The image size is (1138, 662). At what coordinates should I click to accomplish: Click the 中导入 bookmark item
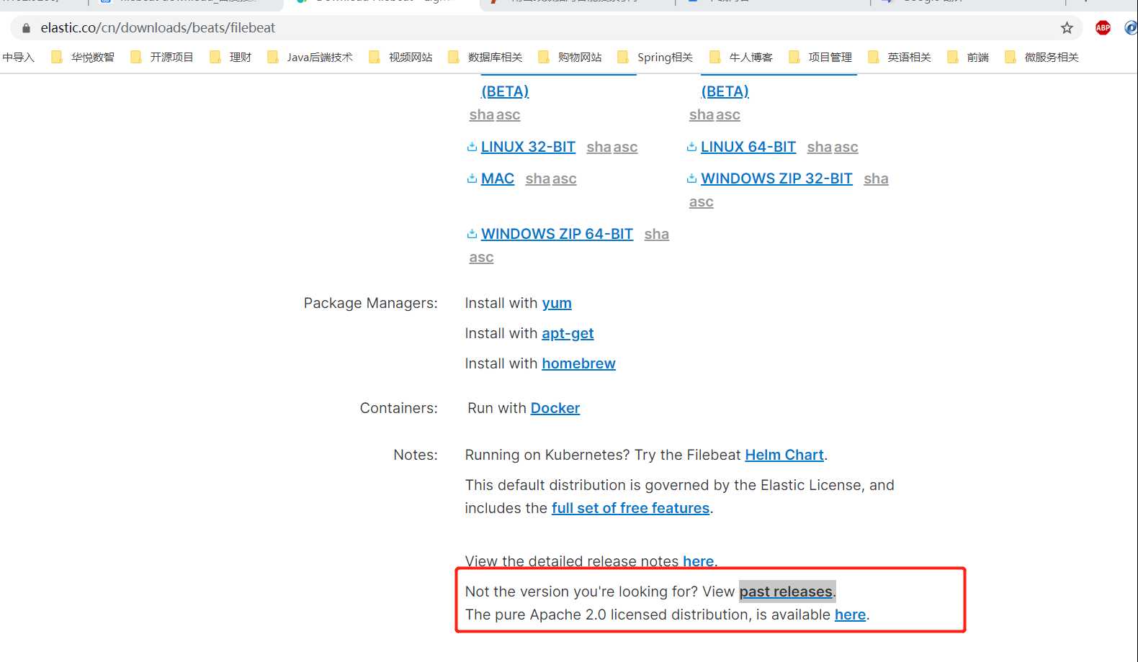pyautogui.click(x=18, y=57)
